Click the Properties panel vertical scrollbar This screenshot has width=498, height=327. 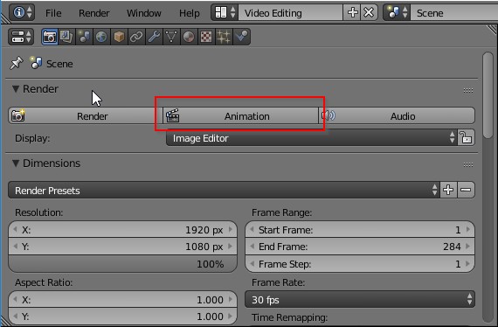click(488, 95)
